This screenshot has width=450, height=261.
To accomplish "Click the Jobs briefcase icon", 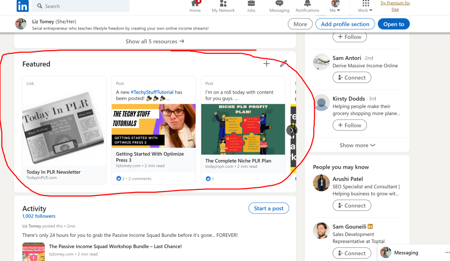I will [x=251, y=3].
